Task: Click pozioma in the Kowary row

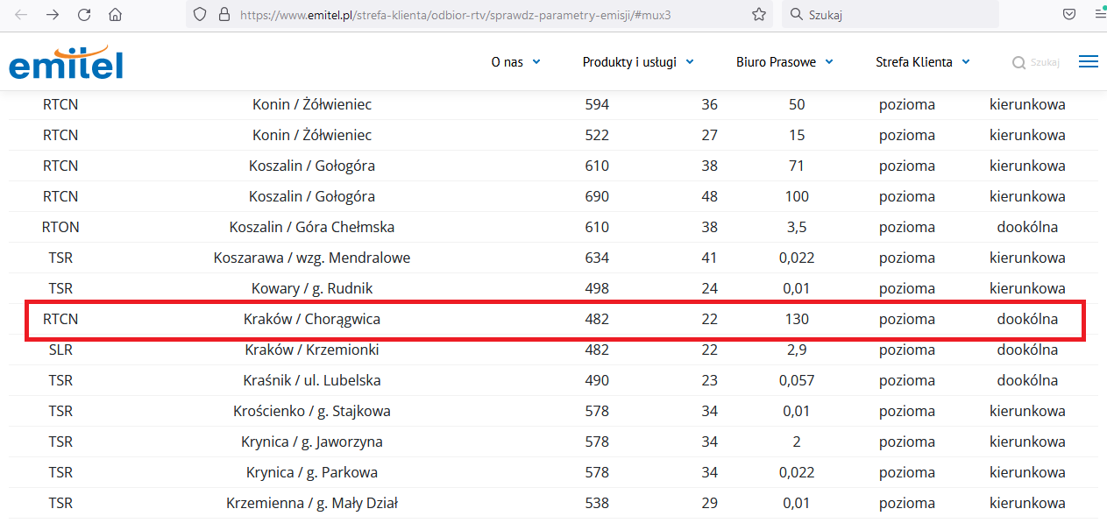Action: click(x=907, y=289)
